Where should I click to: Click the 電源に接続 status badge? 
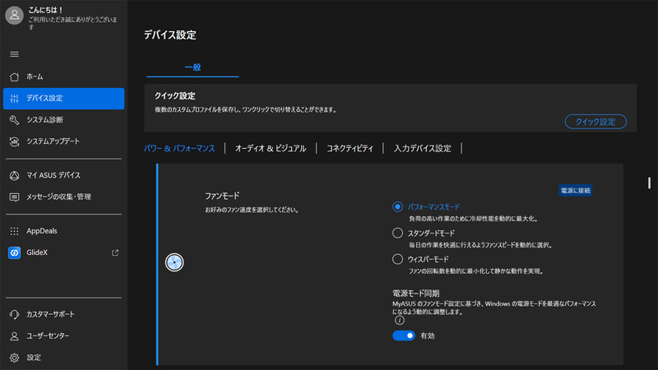(575, 191)
